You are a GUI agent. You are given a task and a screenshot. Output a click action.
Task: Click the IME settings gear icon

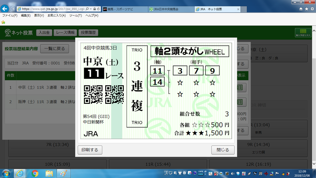tap(185, 173)
